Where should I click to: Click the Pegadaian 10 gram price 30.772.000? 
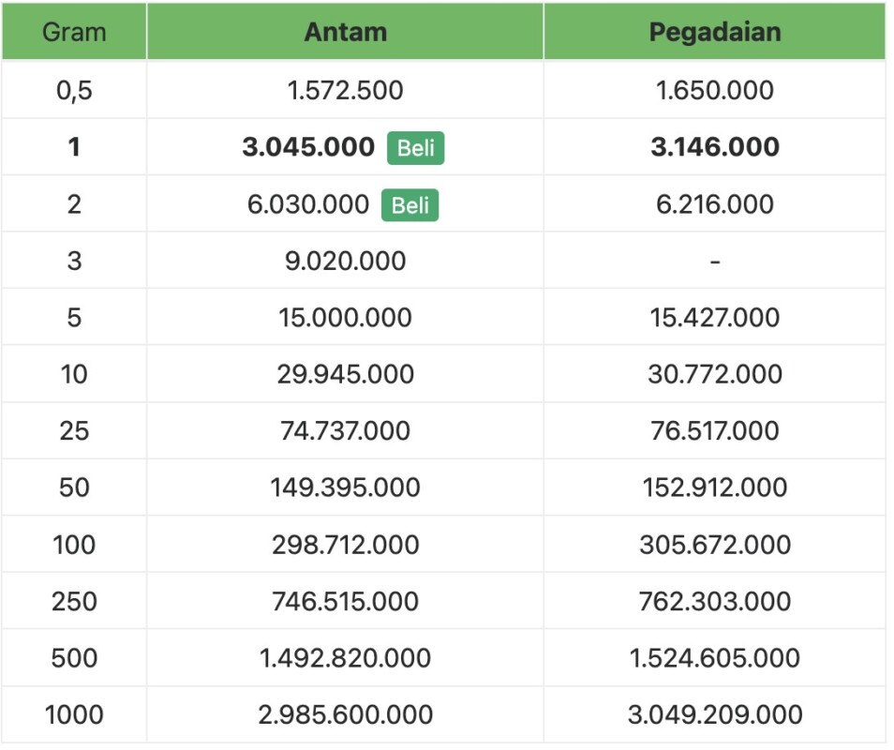tap(714, 374)
